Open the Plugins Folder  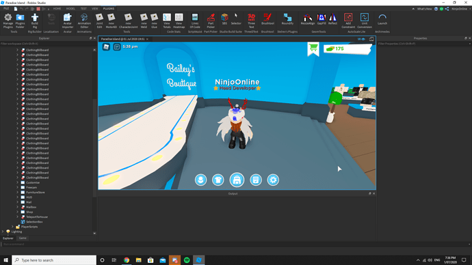tap(20, 20)
